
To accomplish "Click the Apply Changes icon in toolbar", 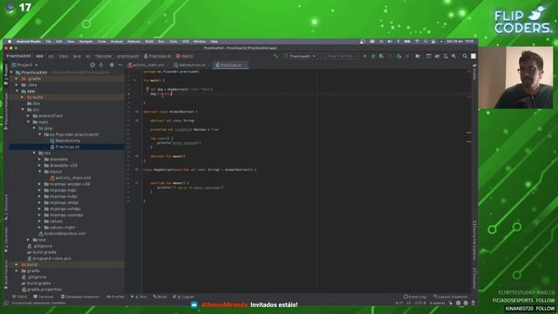I will tap(391, 56).
